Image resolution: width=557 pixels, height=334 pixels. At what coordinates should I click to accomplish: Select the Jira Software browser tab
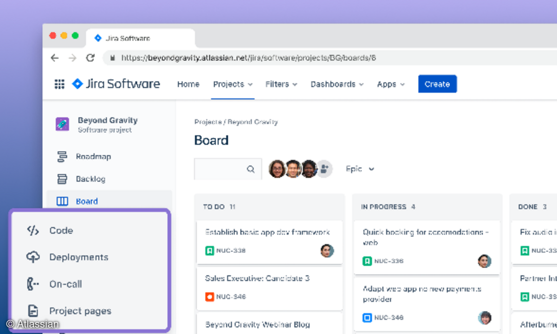141,38
